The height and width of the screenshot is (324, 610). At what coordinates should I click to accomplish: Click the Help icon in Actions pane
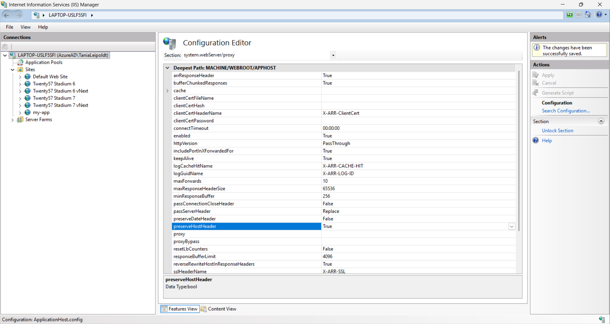click(x=536, y=140)
